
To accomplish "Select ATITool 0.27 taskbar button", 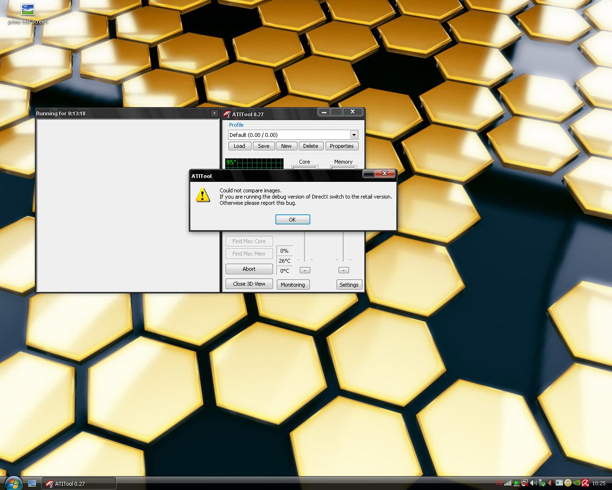I will (79, 484).
